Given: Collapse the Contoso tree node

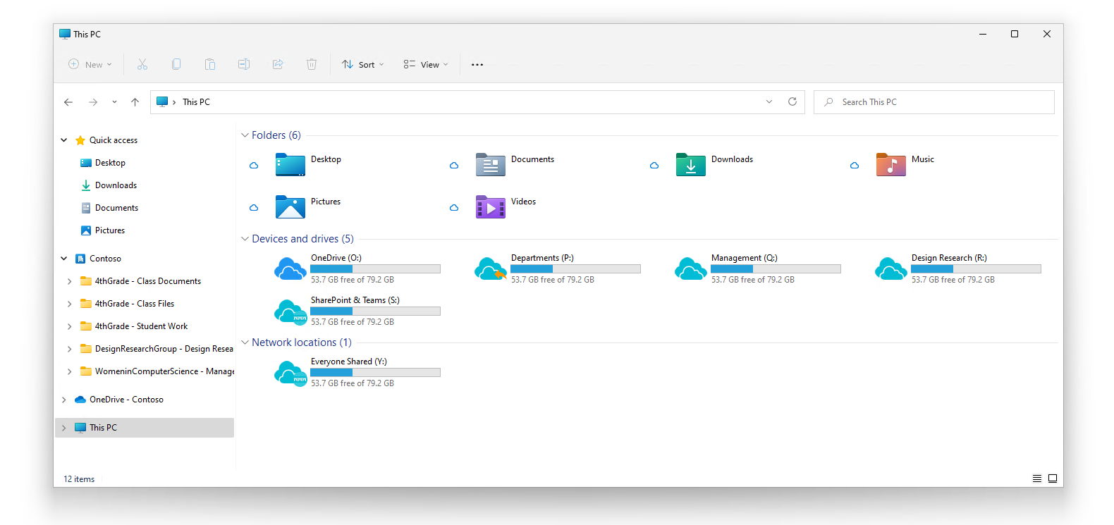Looking at the screenshot, I should coord(64,259).
